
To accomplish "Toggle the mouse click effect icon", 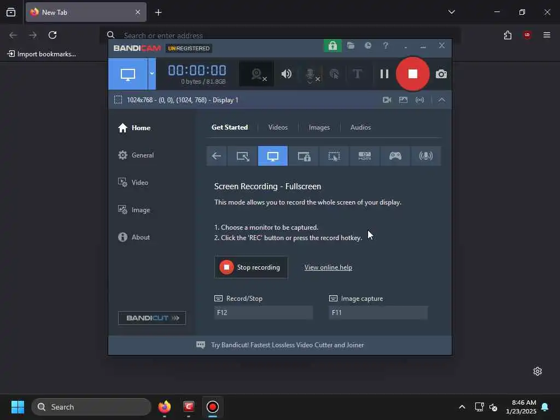I will pyautogui.click(x=334, y=74).
